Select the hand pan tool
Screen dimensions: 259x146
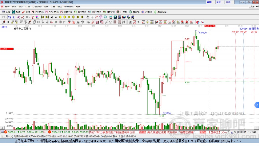[x=88, y=17]
